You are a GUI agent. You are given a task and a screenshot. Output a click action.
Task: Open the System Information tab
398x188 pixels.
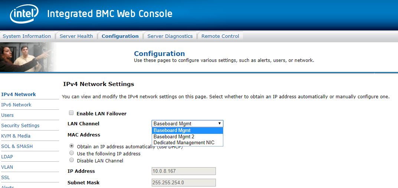coord(27,36)
